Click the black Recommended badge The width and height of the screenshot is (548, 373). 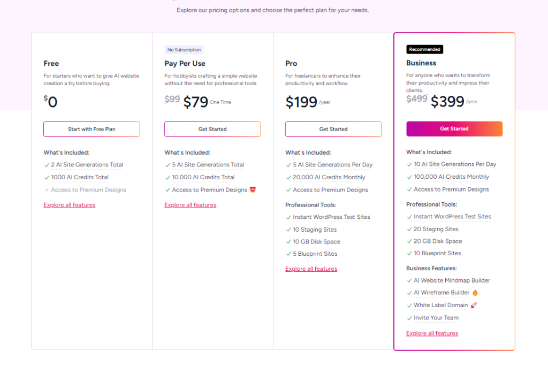(x=425, y=49)
